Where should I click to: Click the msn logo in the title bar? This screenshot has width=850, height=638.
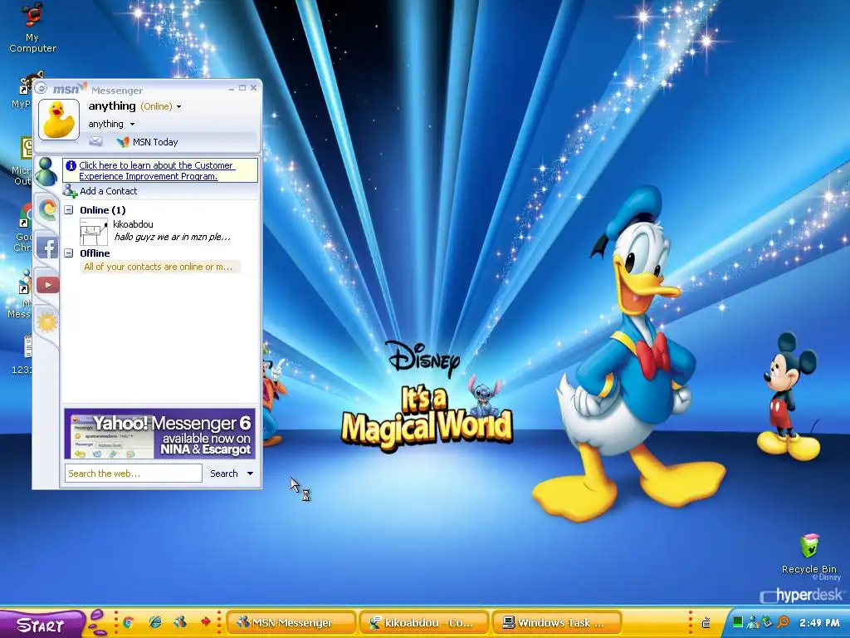point(70,88)
